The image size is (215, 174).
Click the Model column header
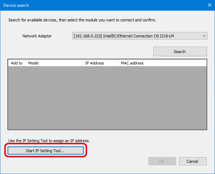coord(54,63)
